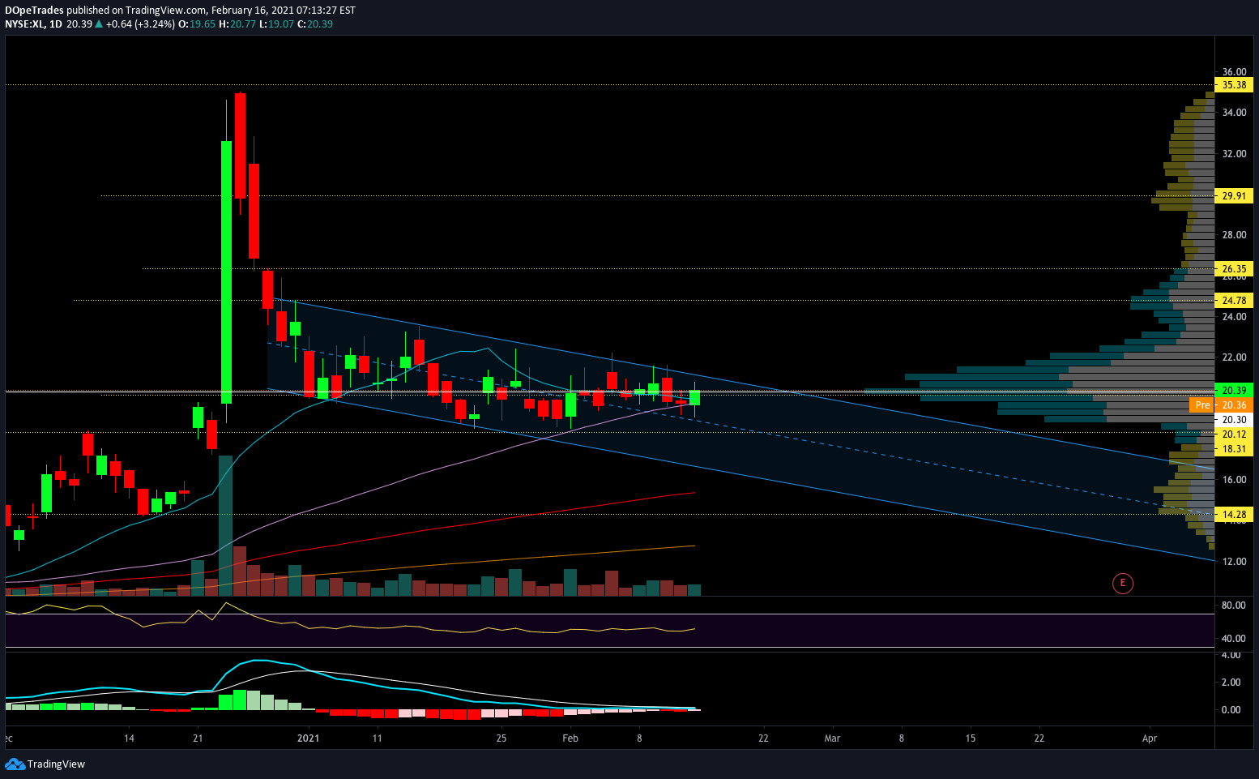Screen dimensions: 1259x779
Task: Select the 24.78 yellow price level label
Action: [x=1234, y=301]
